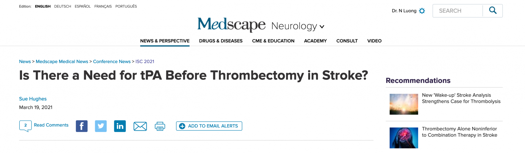Open CME & Education menu
Image resolution: width=525 pixels, height=153 pixels.
(273, 41)
